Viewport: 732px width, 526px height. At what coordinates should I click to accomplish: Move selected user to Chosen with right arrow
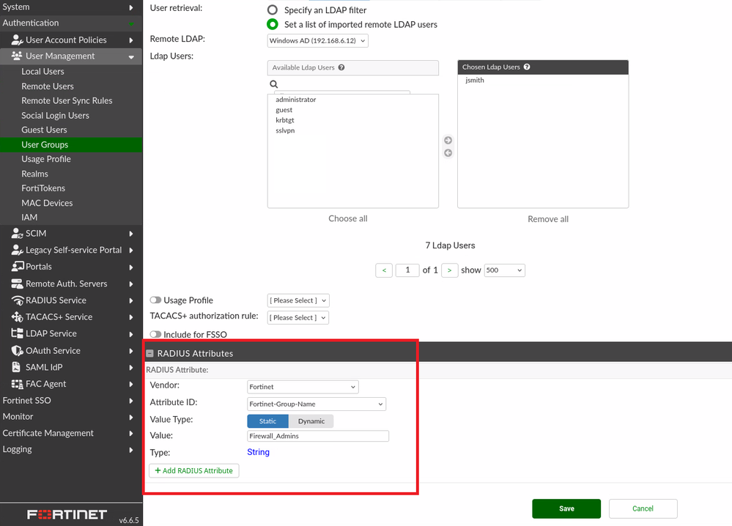tap(448, 140)
